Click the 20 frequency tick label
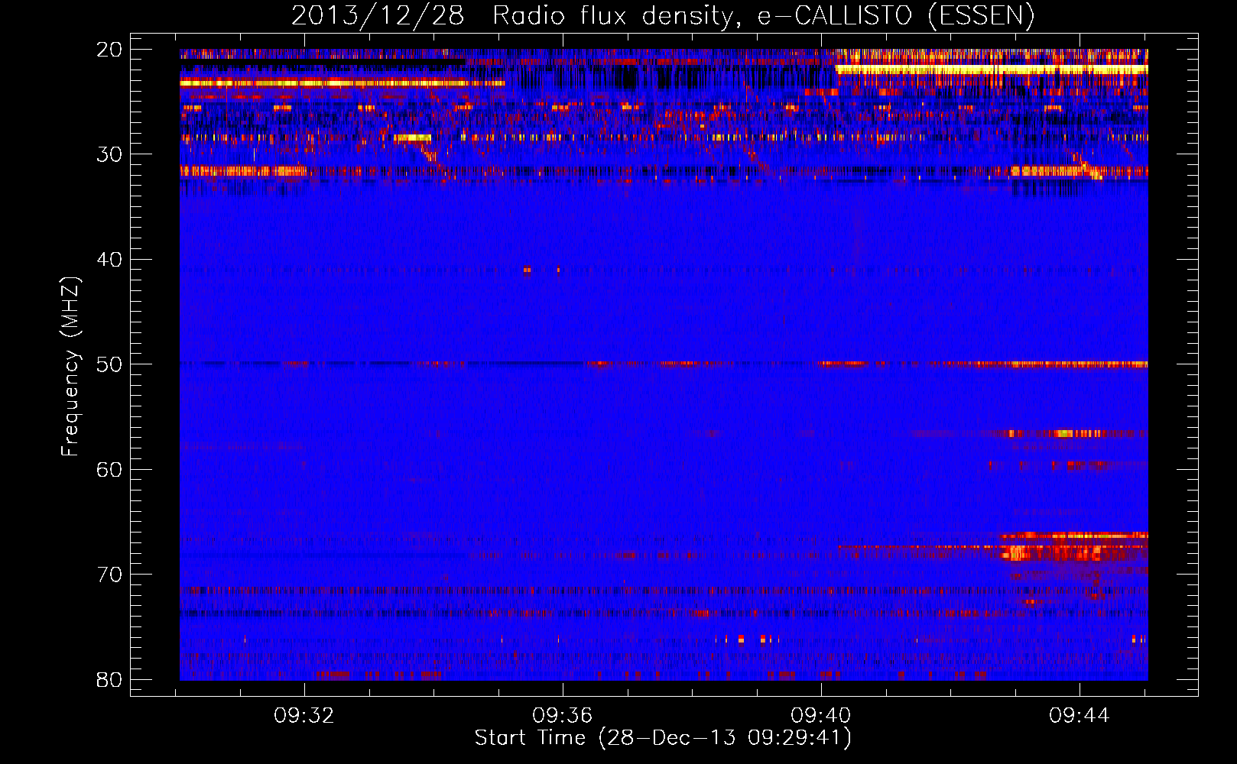Image resolution: width=1237 pixels, height=764 pixels. (x=109, y=50)
